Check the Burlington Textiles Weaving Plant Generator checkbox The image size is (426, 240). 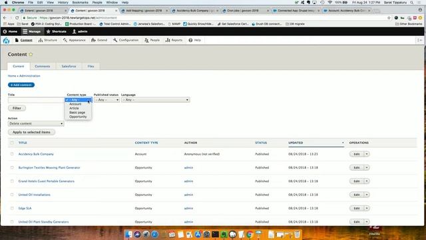click(12, 167)
